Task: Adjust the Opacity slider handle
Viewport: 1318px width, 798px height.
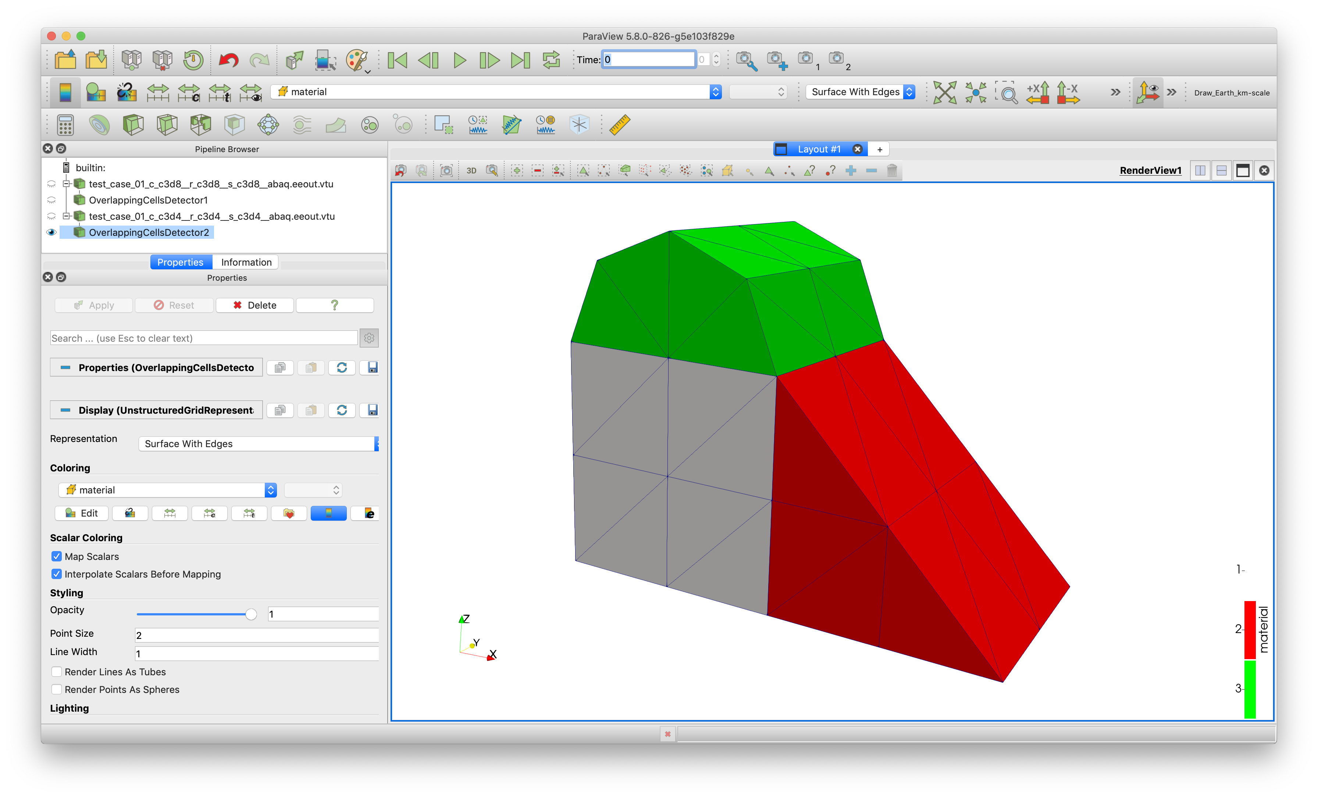Action: click(x=251, y=614)
